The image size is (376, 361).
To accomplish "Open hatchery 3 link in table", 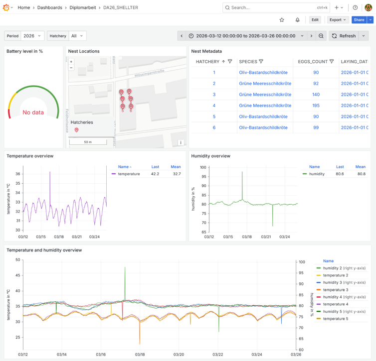I will 214,95.
